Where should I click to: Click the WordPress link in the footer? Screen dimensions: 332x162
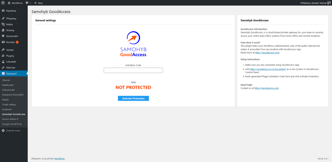coord(59,159)
